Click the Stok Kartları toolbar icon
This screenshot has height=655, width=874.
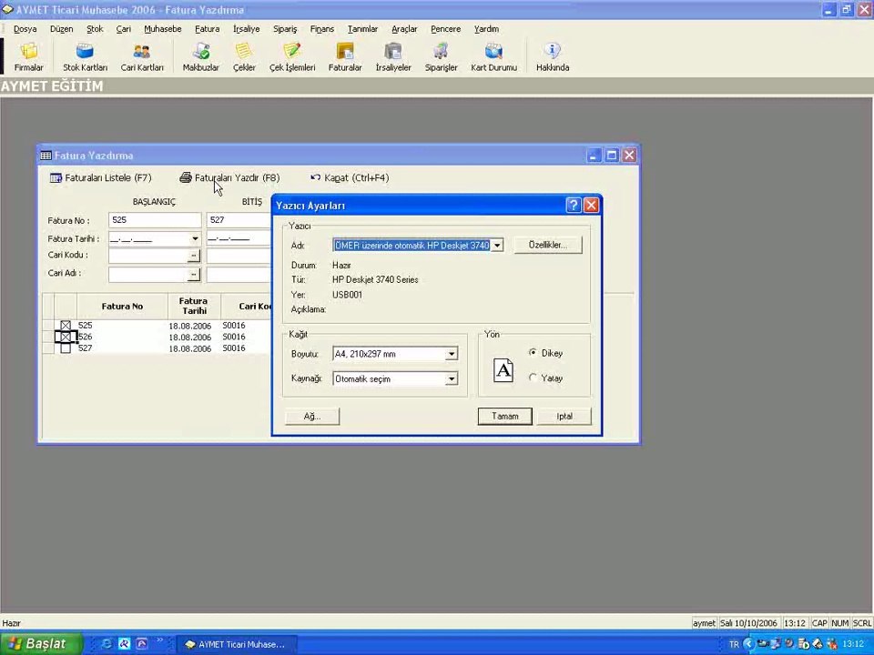tap(85, 56)
